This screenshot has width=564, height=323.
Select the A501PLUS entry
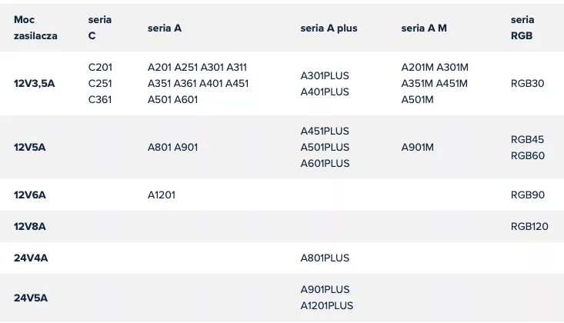(325, 147)
